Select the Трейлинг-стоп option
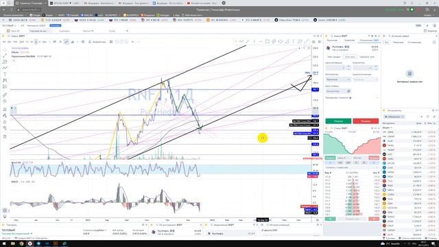 [x=367, y=57]
